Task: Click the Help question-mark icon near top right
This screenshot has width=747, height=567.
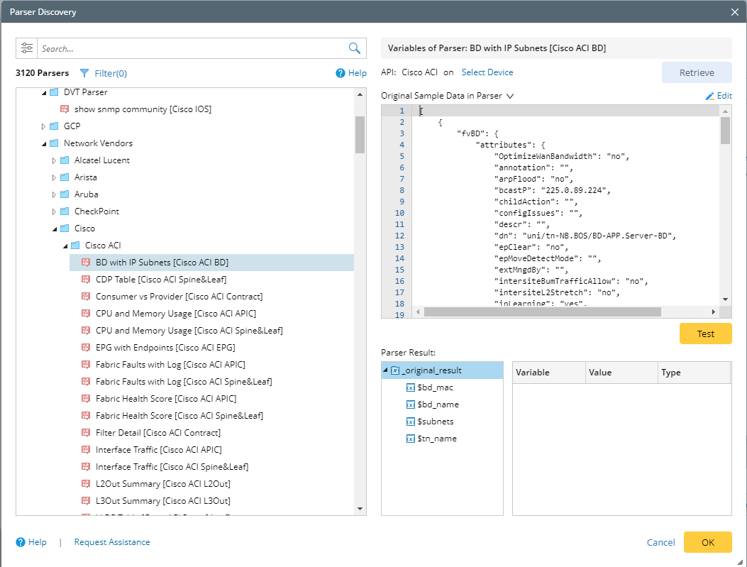Action: point(341,73)
